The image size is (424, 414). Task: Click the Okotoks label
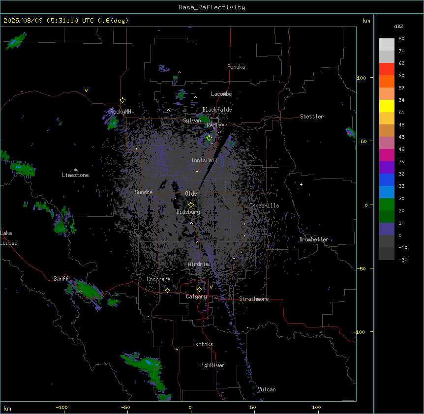tap(203, 344)
